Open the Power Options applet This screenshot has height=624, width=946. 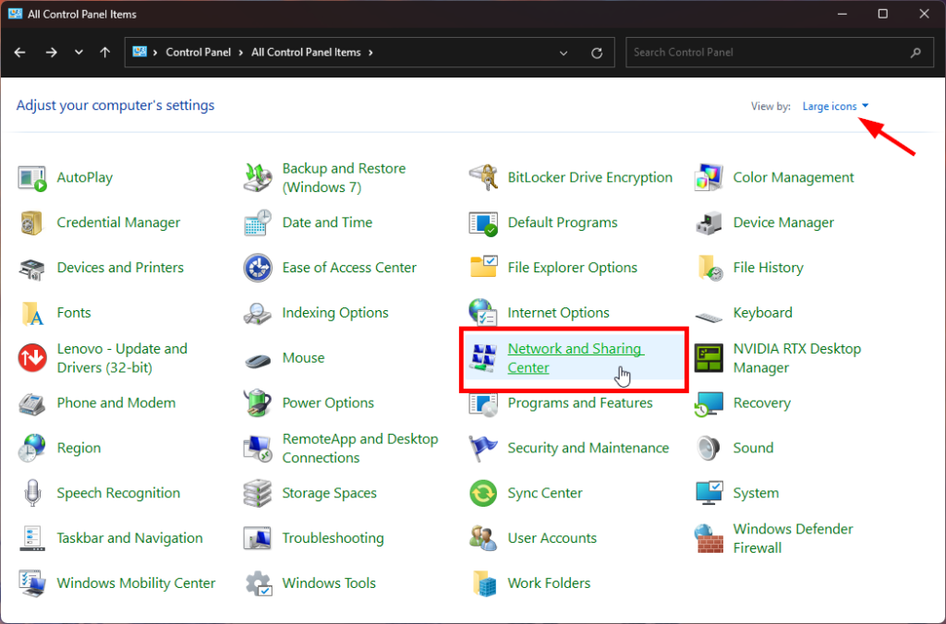329,403
